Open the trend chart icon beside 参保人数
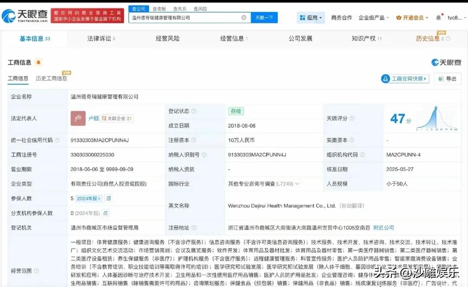Screen dimensions: 468x287 (109, 198)
